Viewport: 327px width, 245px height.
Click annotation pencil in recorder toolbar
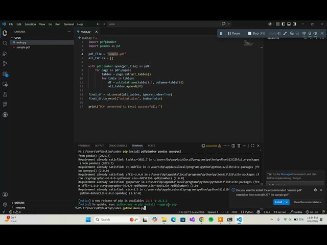pyautogui.click(x=285, y=33)
